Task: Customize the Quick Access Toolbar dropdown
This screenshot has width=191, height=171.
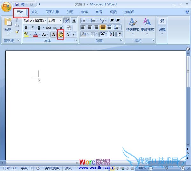Action: [39, 4]
